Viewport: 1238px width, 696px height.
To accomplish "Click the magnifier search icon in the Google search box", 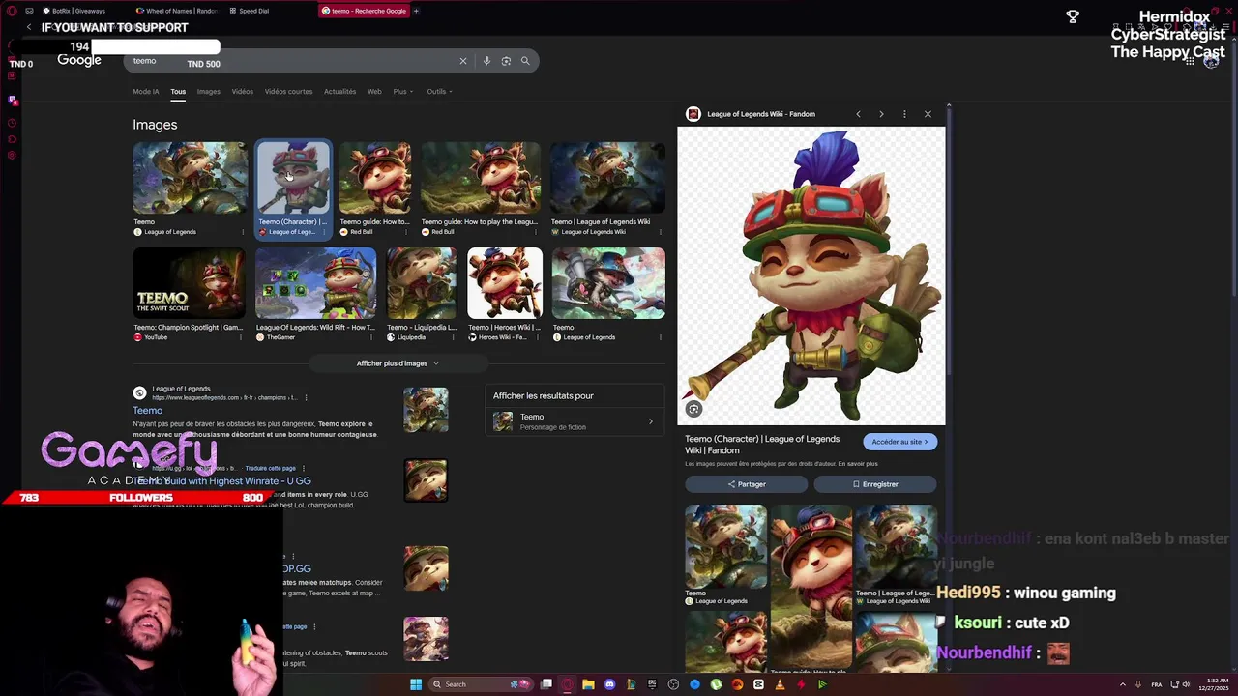I will (x=525, y=61).
